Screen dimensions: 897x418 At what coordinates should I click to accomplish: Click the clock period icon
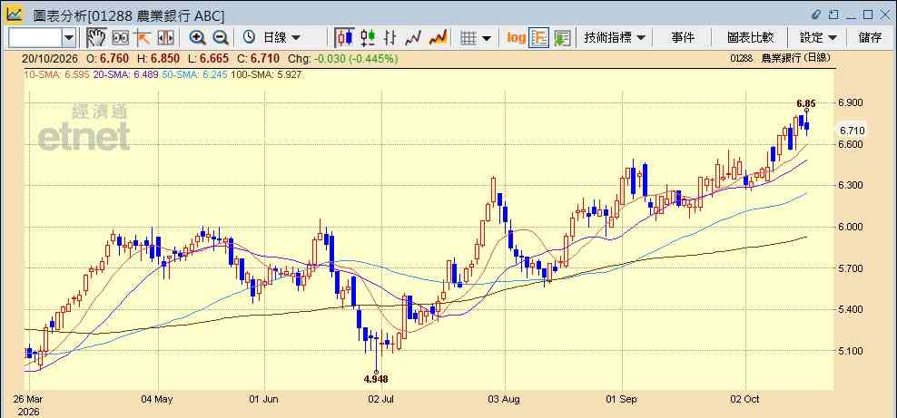point(249,38)
